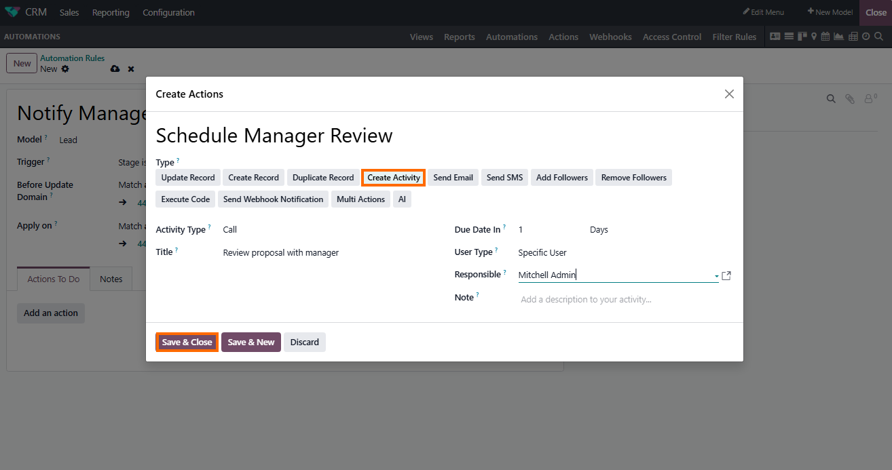Viewport: 892px width, 470px height.
Task: Select the Send Webhook Notification type
Action: [x=273, y=199]
